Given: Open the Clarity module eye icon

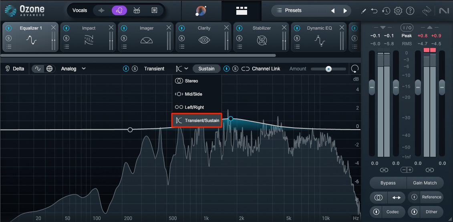Looking at the screenshot, I should (204, 40).
